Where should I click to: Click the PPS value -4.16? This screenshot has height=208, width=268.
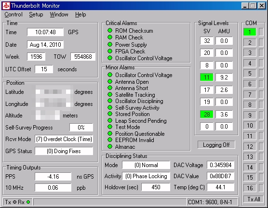coord(53,176)
